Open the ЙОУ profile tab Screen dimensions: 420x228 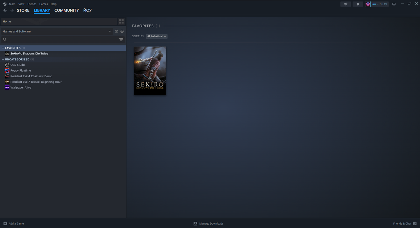point(87,10)
